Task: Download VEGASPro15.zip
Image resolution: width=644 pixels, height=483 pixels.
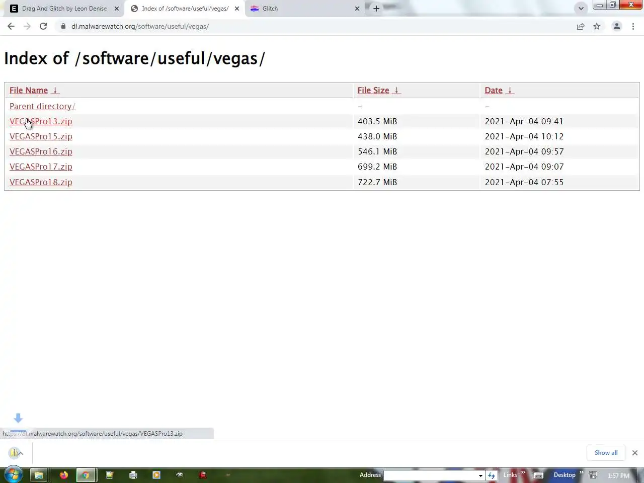Action: click(x=41, y=136)
